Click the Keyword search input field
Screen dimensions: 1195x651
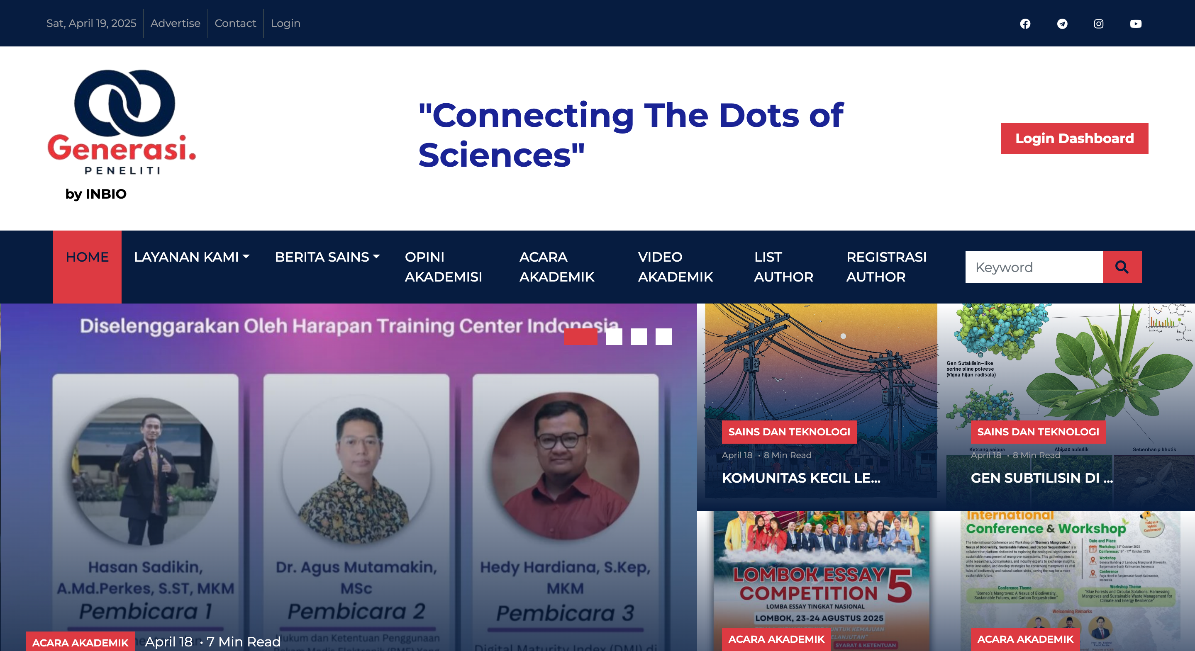point(1034,267)
